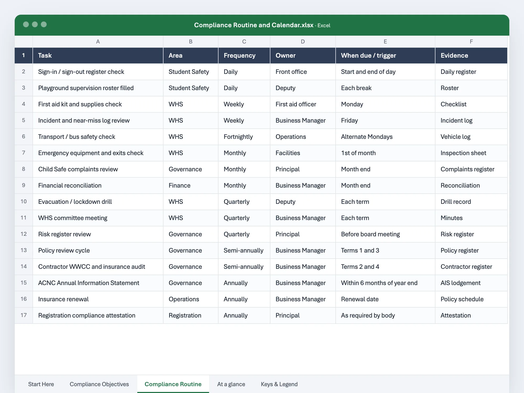Select cell 'Terms 1 and 3'
The width and height of the screenshot is (524, 393).
[x=385, y=250]
